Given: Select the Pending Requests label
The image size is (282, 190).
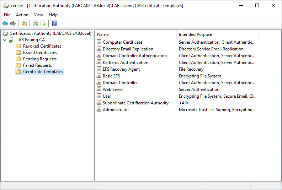Looking at the screenshot, I should (x=40, y=59).
